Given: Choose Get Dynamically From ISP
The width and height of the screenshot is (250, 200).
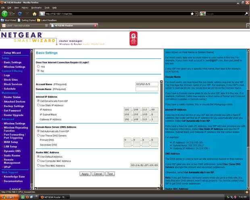Looking at the screenshot, I should pyautogui.click(x=38, y=101).
